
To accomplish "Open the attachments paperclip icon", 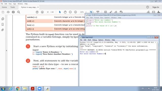I will click(3, 30).
